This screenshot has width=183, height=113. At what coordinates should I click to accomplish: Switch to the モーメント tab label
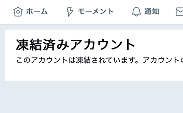pyautogui.click(x=96, y=11)
